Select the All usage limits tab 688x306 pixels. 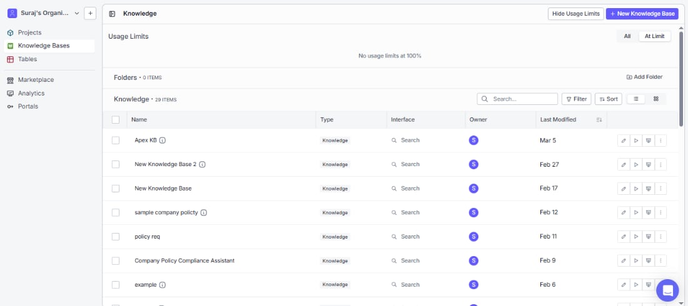click(x=627, y=36)
